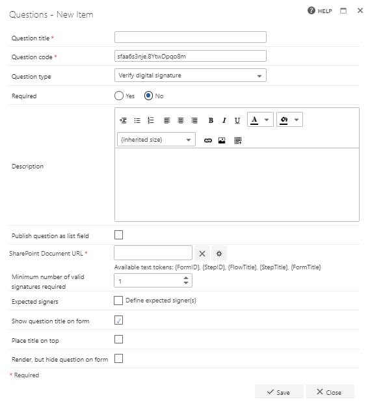Image resolution: width=370 pixels, height=402 pixels.
Task: Toggle italic formatting
Action: click(224, 120)
